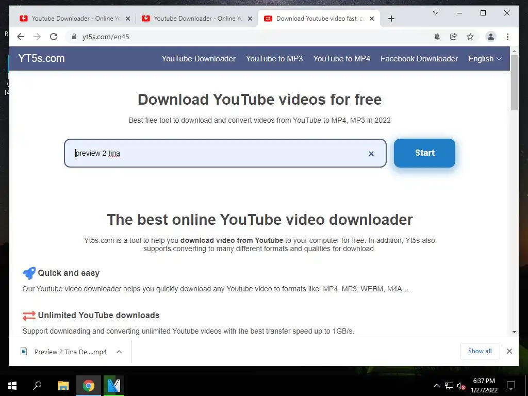The height and width of the screenshot is (396, 528).
Task: Open YouTube to MP3 nav link
Action: coord(274,59)
